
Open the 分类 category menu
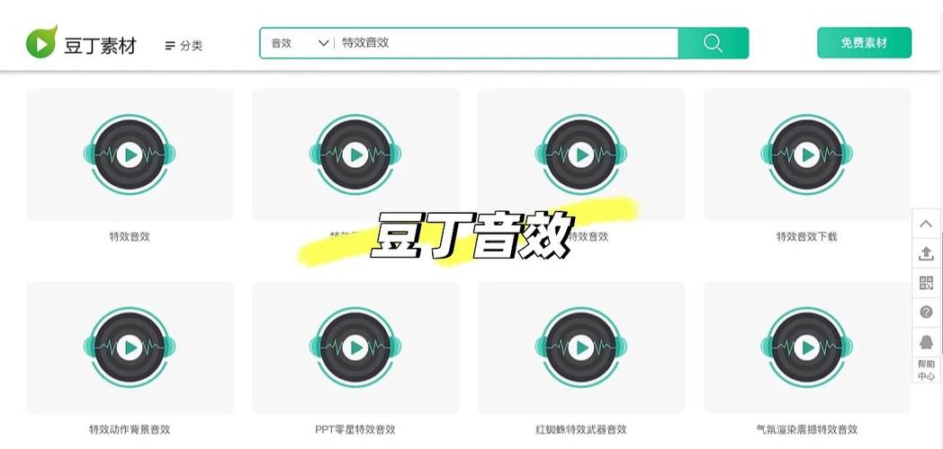point(184,46)
